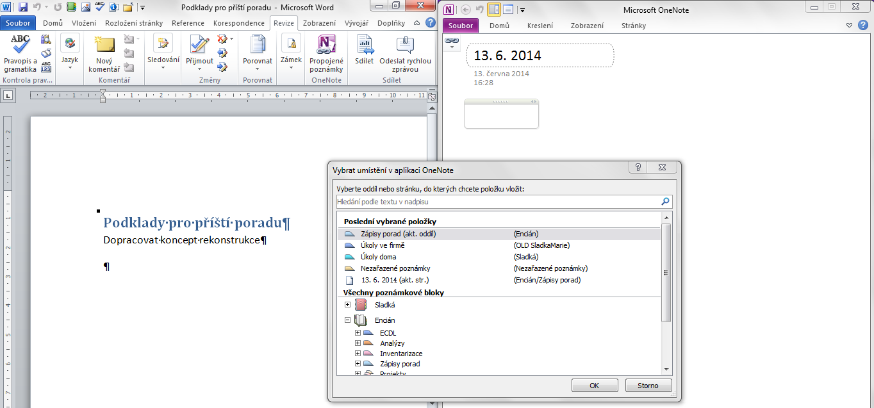
Task: Expand the ECDL section group
Action: pyautogui.click(x=358, y=333)
